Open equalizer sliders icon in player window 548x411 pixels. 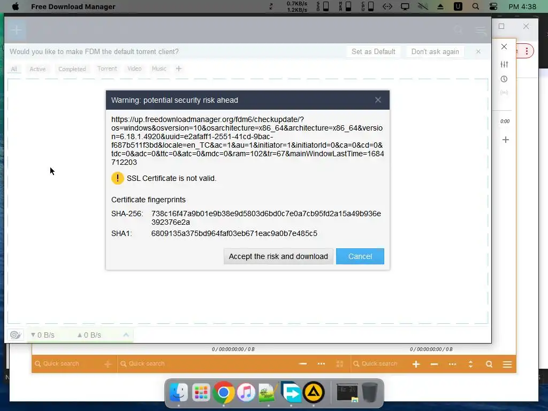[x=504, y=64]
